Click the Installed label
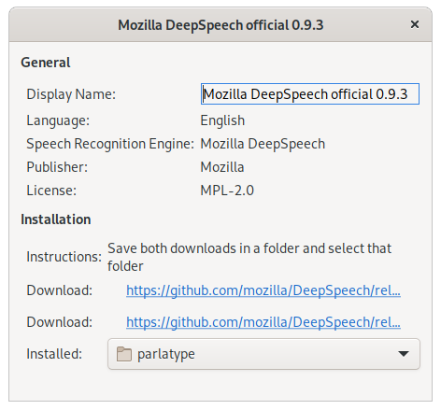441x410 pixels. point(54,354)
